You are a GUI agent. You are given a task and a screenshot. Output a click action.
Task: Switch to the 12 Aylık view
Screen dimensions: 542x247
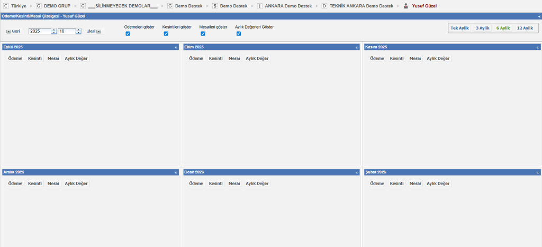pos(525,28)
